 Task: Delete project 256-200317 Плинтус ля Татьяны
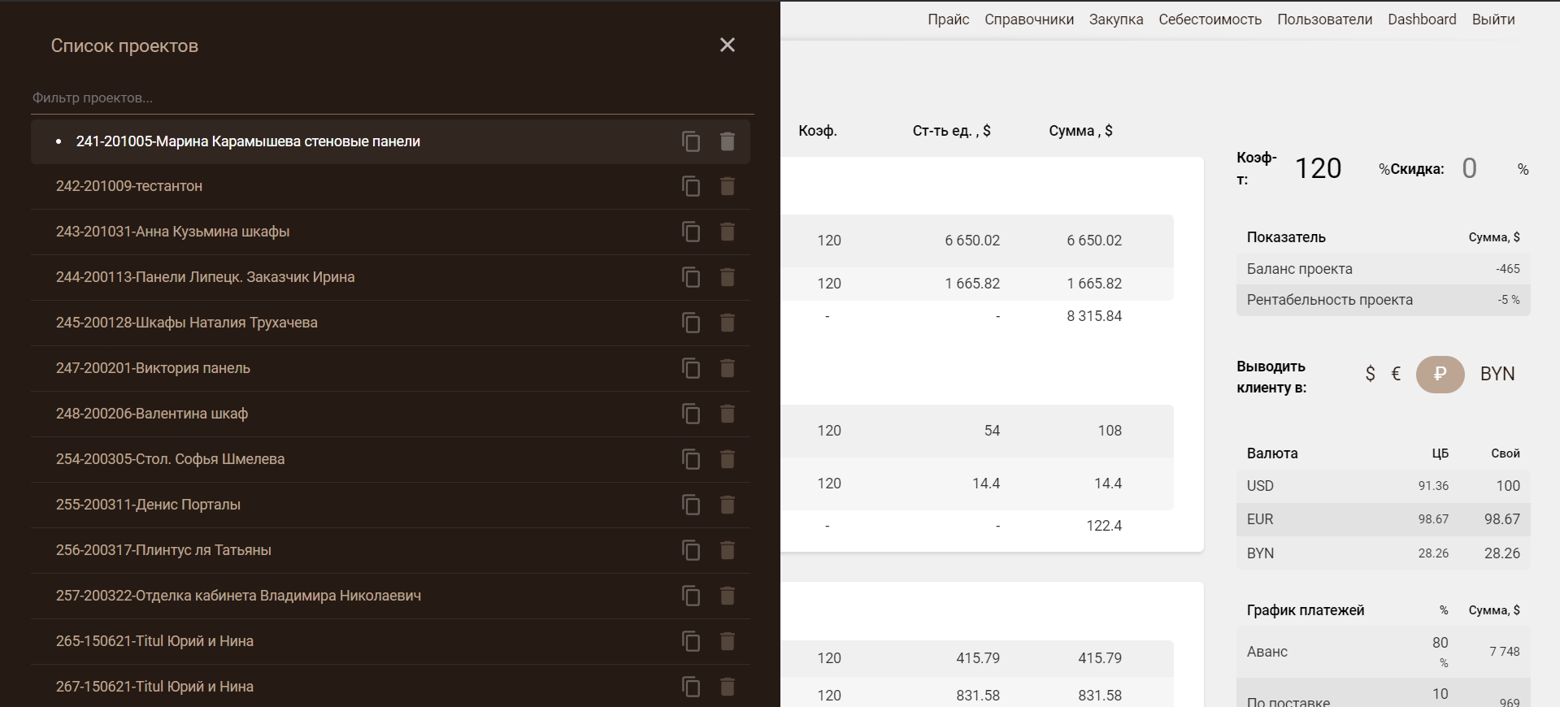[728, 551]
